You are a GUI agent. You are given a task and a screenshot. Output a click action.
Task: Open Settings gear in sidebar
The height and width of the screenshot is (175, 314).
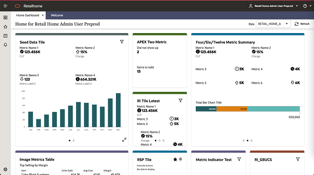point(6,169)
